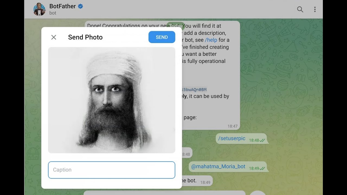Click the BotFather chat title

[x=62, y=6]
